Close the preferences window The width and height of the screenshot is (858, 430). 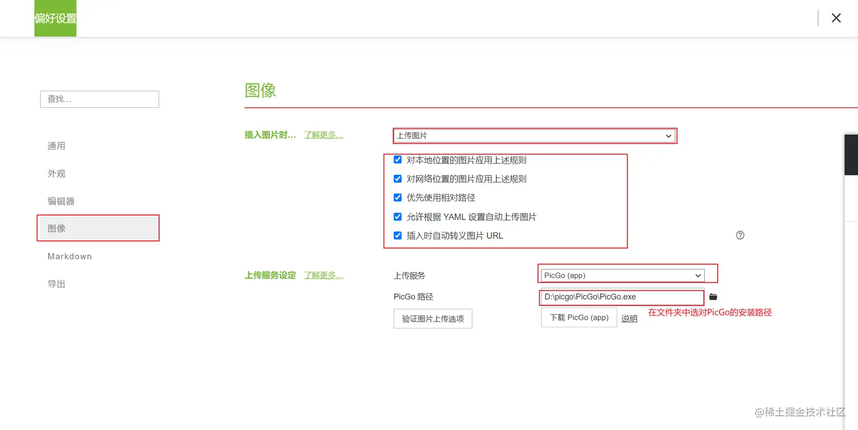836,18
